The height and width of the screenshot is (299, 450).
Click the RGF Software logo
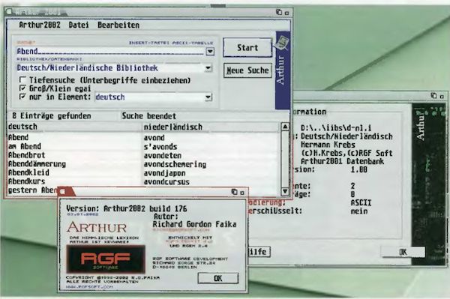106,259
